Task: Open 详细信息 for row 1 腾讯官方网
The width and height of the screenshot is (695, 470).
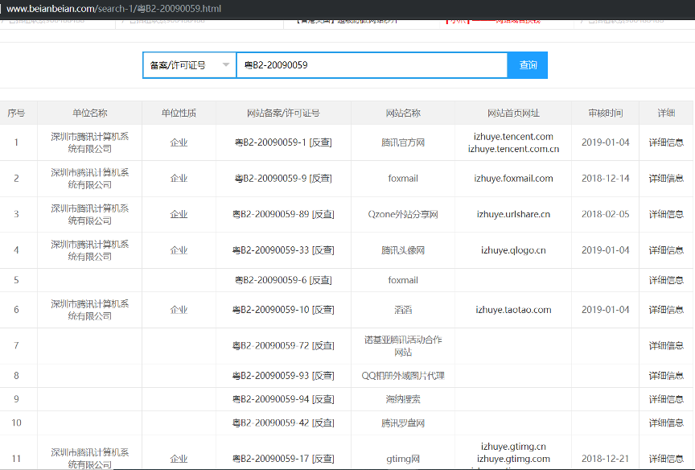Action: (666, 142)
